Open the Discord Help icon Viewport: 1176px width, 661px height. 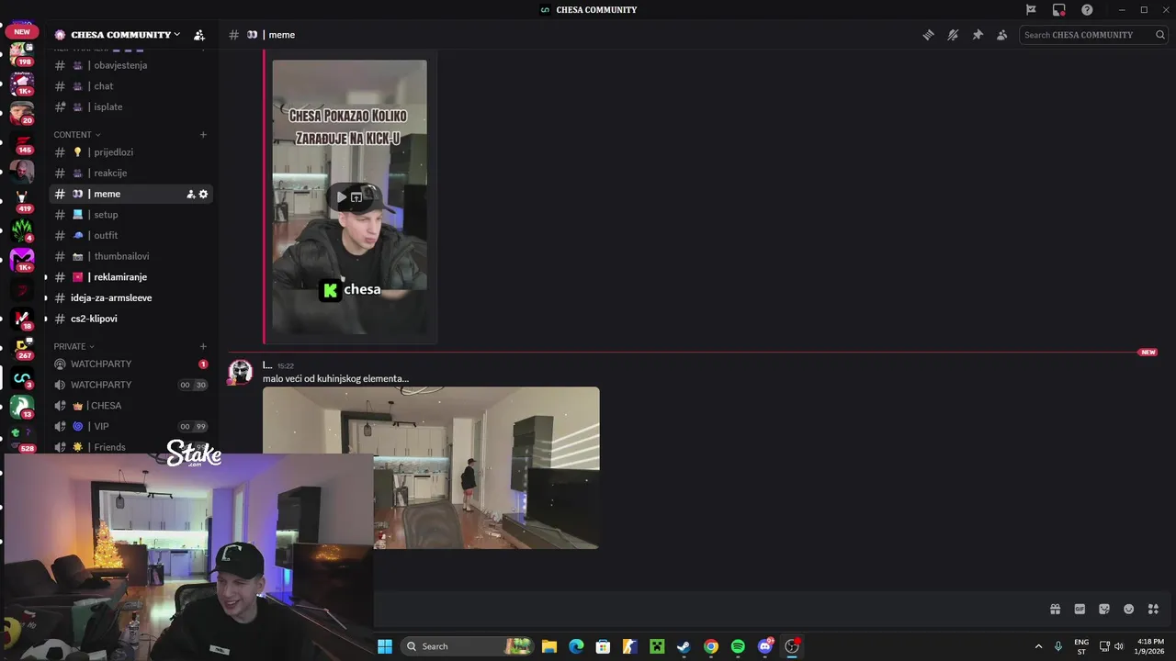click(1087, 10)
